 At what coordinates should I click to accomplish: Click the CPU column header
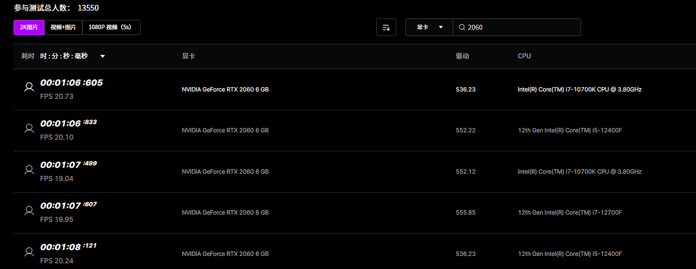pos(524,56)
